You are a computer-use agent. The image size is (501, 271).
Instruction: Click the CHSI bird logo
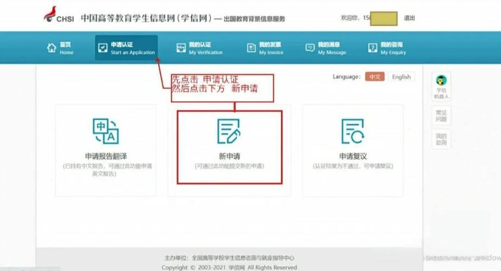tap(49, 14)
